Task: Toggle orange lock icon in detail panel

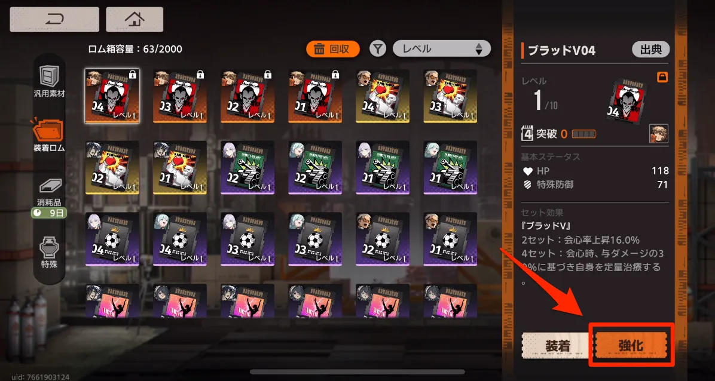Action: coord(662,77)
